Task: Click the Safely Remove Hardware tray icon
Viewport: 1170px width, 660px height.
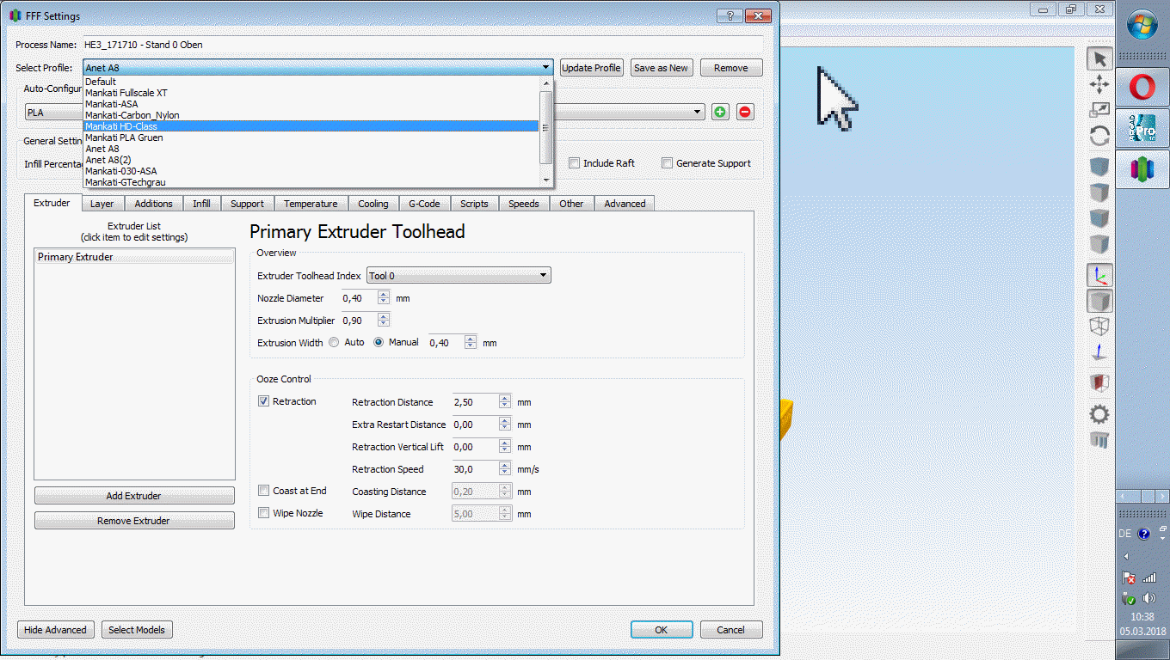Action: click(1130, 598)
